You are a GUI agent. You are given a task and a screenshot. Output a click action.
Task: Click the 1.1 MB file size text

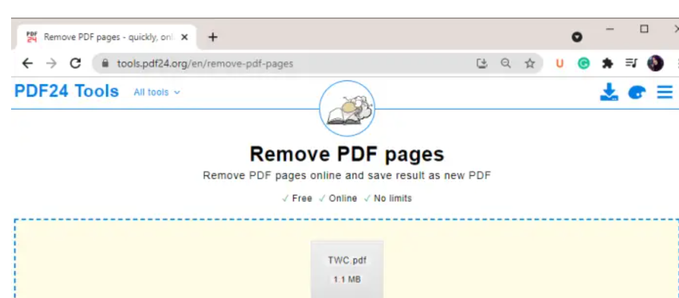[347, 280]
